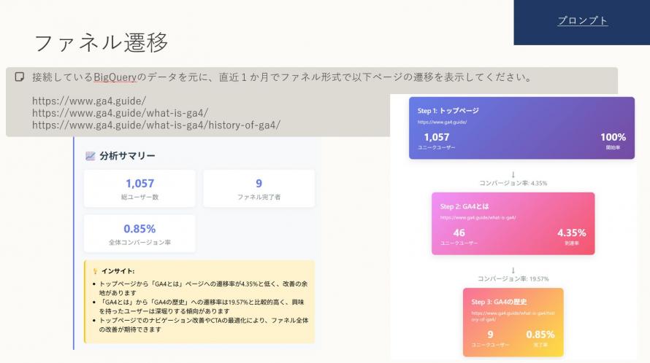Click the コンバージョン率: 19.57% label

coord(513,278)
